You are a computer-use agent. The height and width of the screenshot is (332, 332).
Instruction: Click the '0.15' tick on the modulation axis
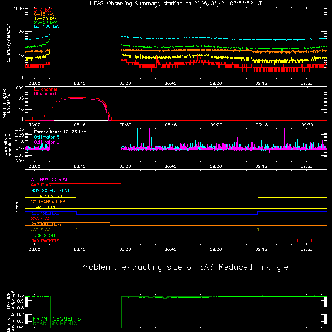(x=19, y=142)
